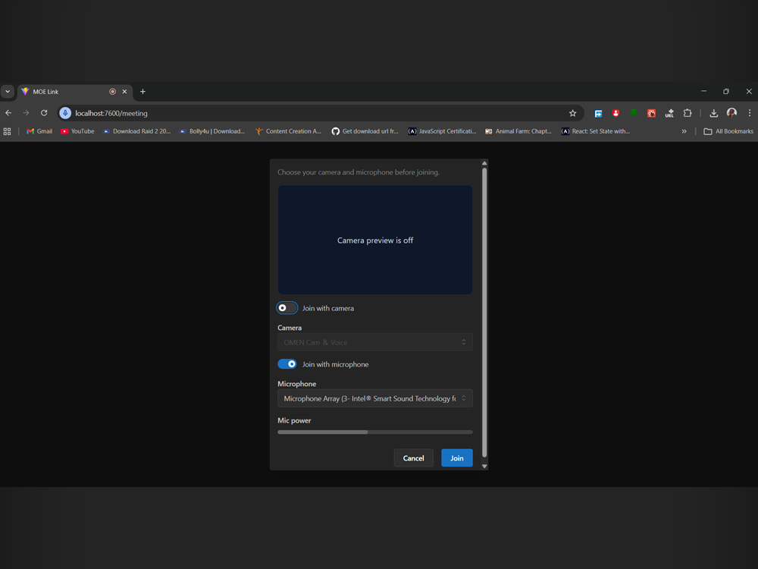Open the JavaScript Certification bookmark
The image size is (758, 569).
[x=442, y=131]
